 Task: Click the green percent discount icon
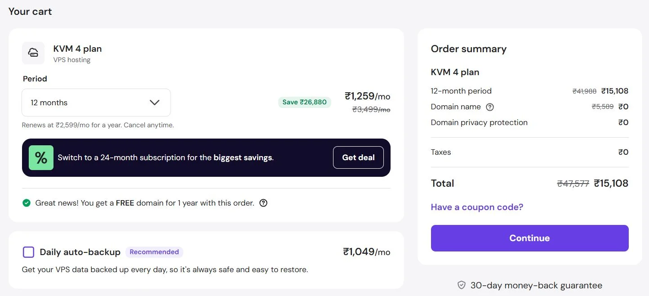click(x=41, y=157)
